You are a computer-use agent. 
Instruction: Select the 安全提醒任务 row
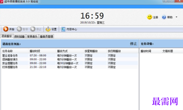(70, 63)
